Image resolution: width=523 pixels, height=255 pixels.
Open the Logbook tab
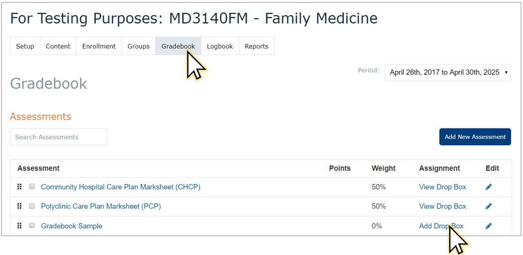tap(220, 46)
